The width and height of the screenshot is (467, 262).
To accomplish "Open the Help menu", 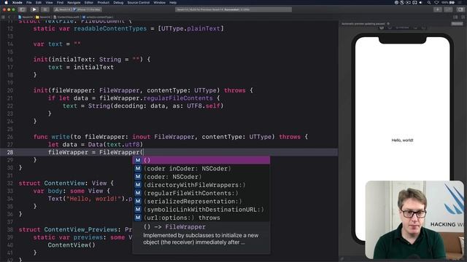I will pyautogui.click(x=173, y=2).
